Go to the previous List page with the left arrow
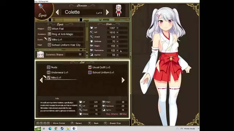 [x=41, y=80]
